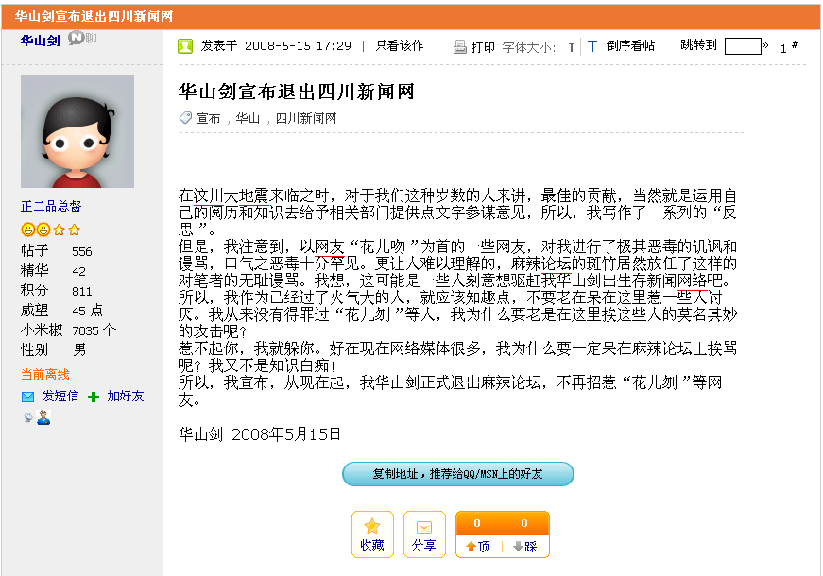Screen dimensions: 823x576
Task: Click the envelope icon for 发短信
Action: tap(28, 397)
